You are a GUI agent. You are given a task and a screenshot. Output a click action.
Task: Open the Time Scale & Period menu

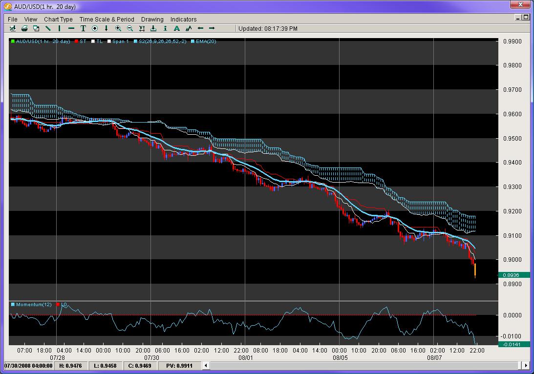[x=107, y=20]
